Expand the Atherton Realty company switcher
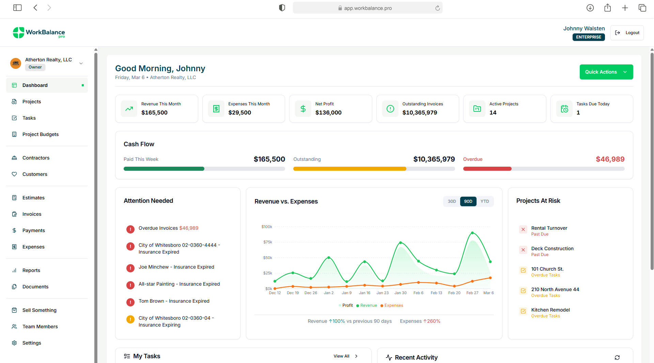Image resolution: width=654 pixels, height=363 pixels. pyautogui.click(x=81, y=63)
